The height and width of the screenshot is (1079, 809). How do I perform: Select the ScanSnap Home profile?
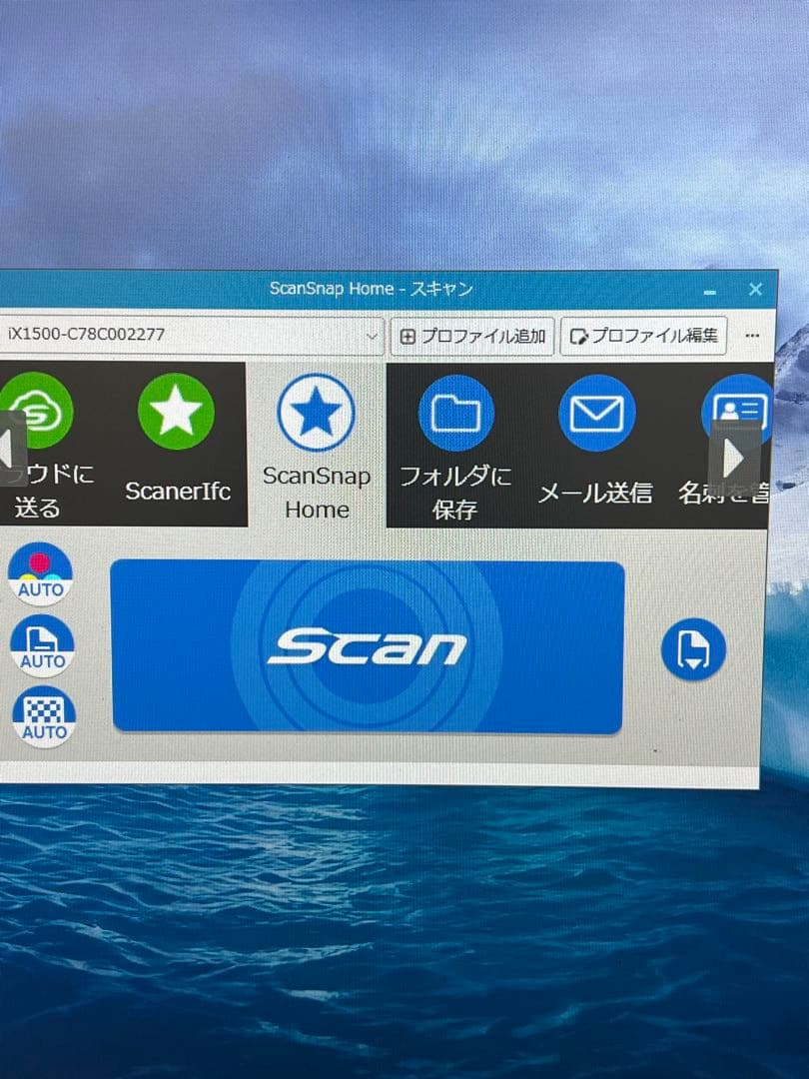click(317, 410)
